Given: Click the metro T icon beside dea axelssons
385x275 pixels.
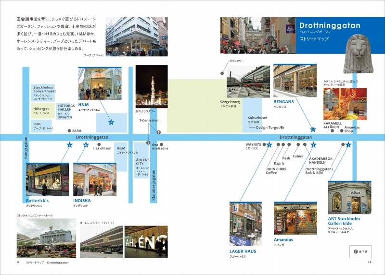Looking at the screenshot, I should pyautogui.click(x=148, y=143).
